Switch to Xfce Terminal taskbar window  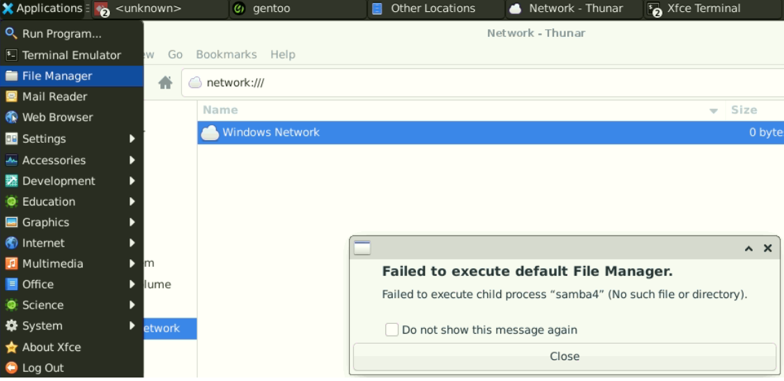tap(704, 9)
